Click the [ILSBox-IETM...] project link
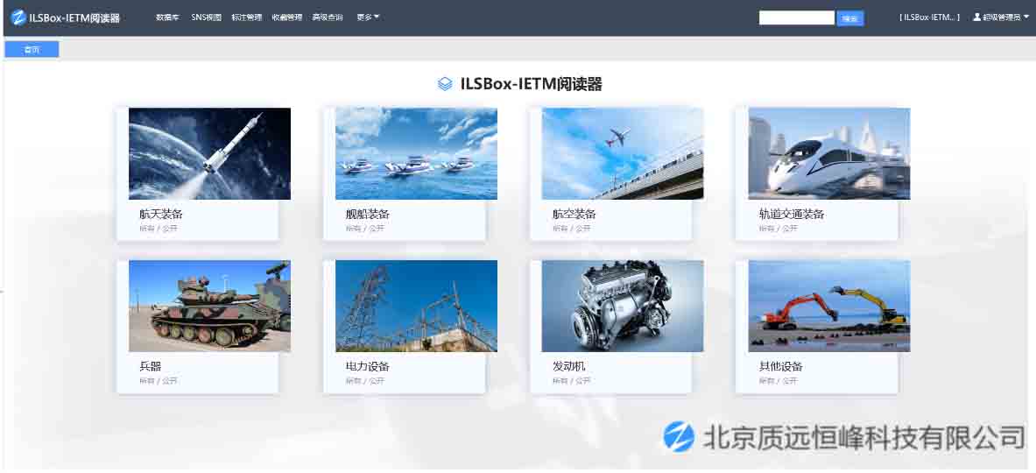Image resolution: width=1036 pixels, height=473 pixels. tap(930, 18)
